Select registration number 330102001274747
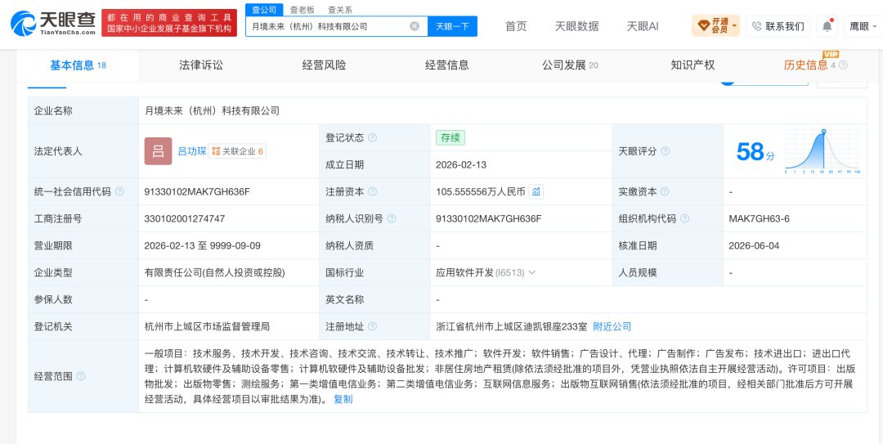883x444 pixels. (185, 218)
